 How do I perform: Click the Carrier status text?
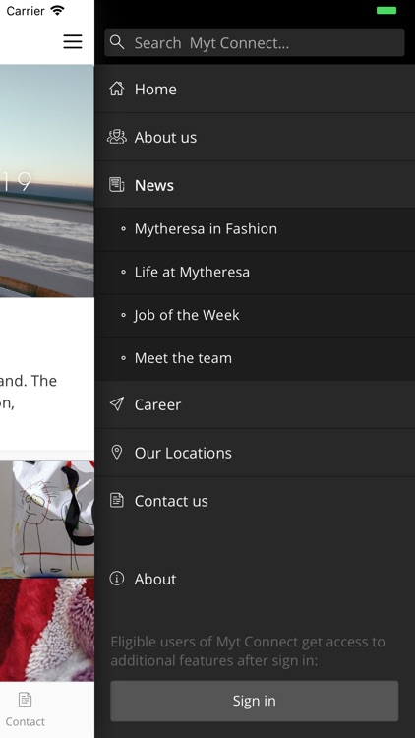tap(26, 11)
